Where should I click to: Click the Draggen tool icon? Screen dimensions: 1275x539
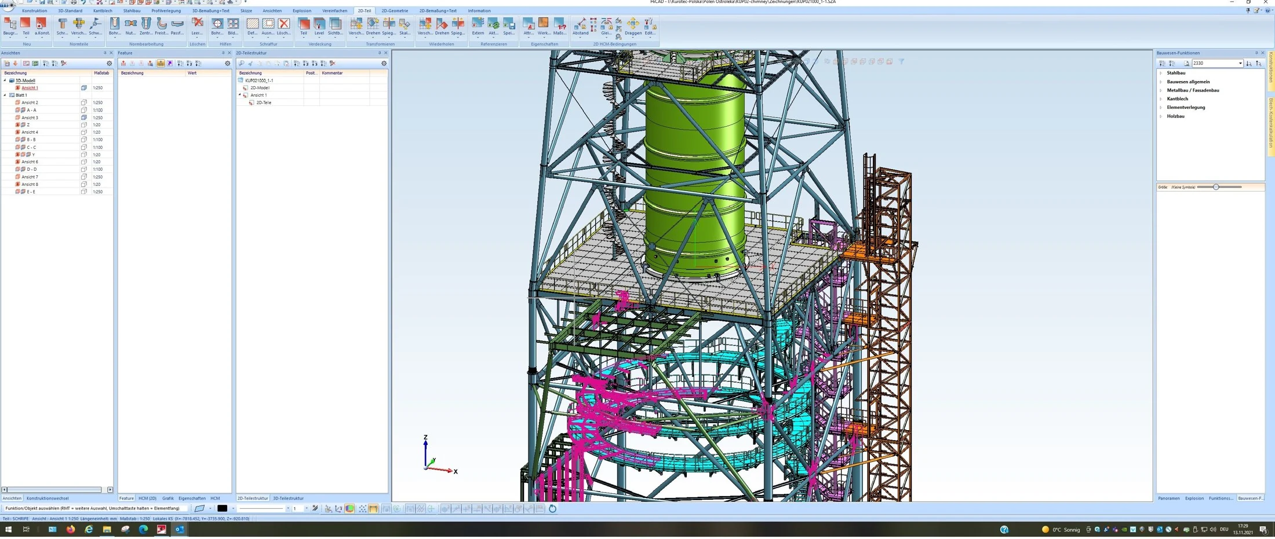(x=633, y=27)
